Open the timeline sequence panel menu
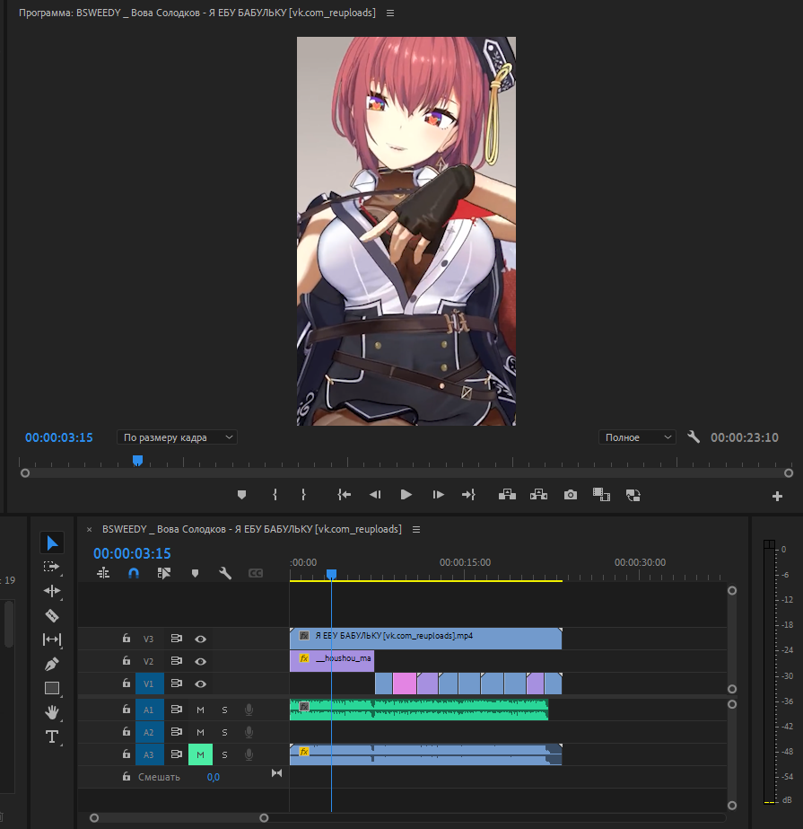The height and width of the screenshot is (829, 803). [416, 530]
